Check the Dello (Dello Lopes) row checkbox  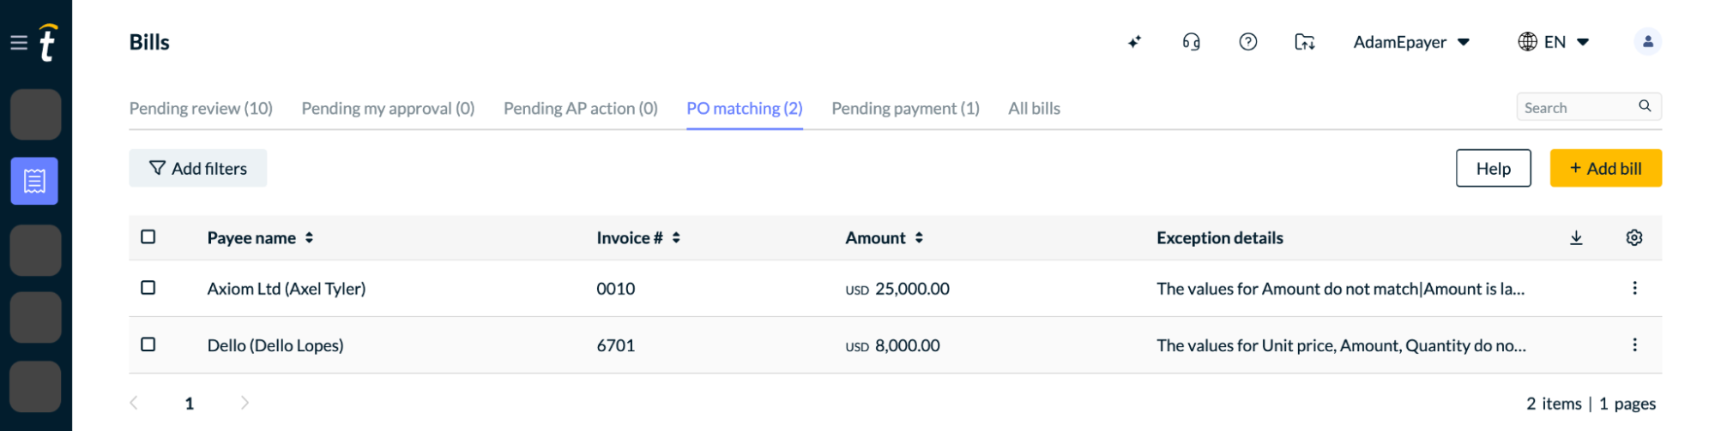click(148, 344)
